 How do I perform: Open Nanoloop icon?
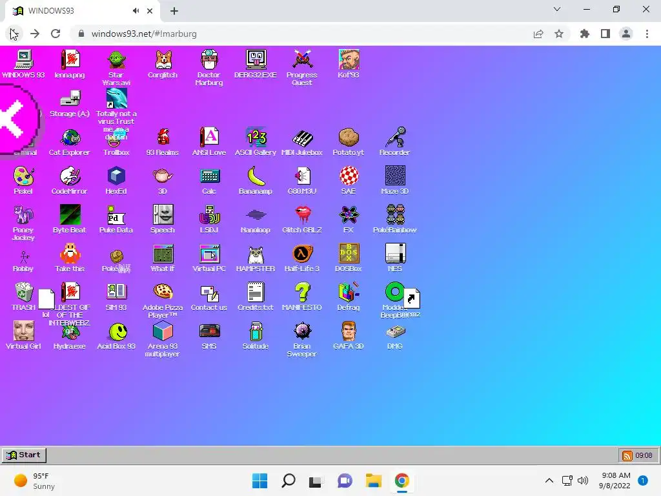[256, 215]
